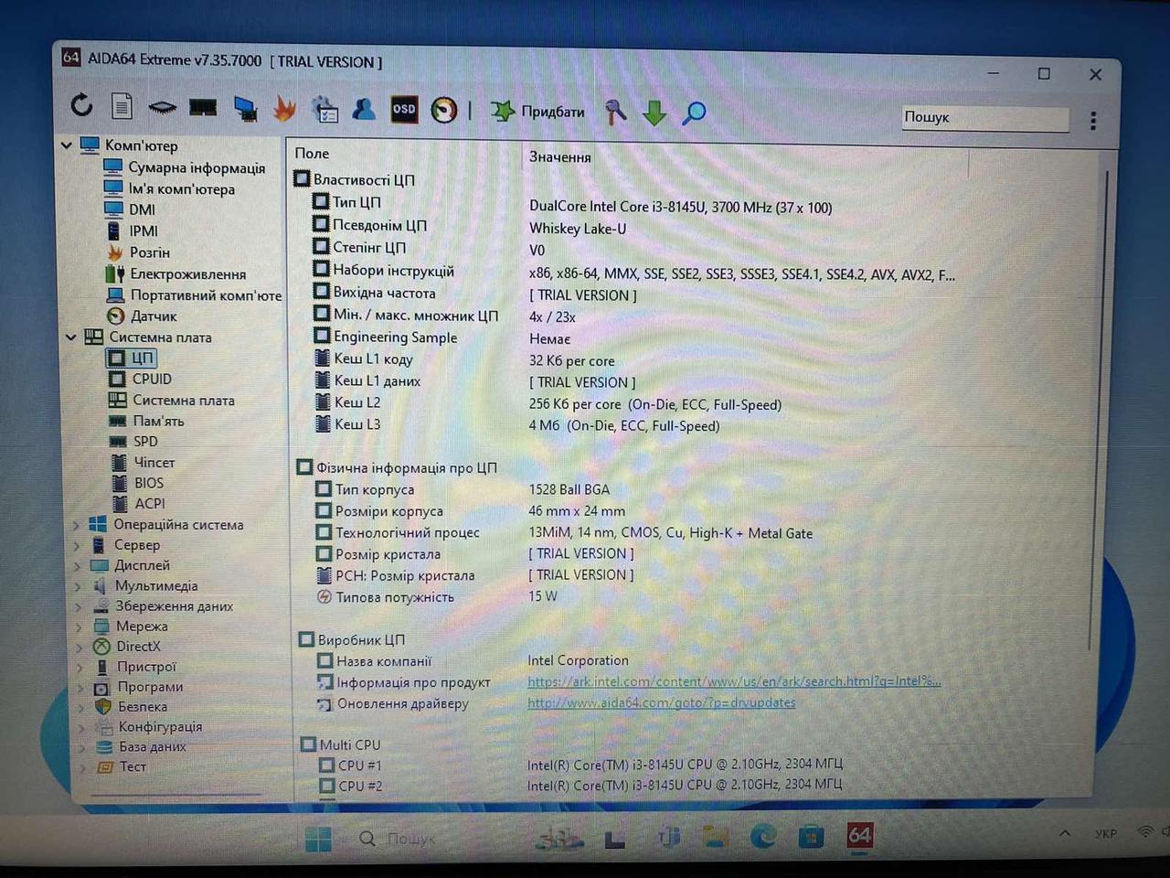The height and width of the screenshot is (878, 1170).
Task: Click the green down-arrow updates icon
Action: (x=654, y=112)
